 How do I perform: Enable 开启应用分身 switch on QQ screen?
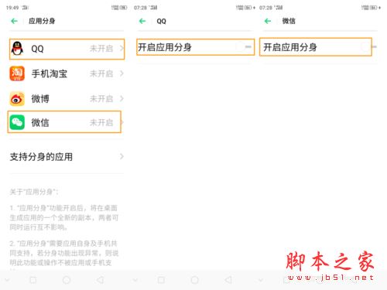pos(244,47)
